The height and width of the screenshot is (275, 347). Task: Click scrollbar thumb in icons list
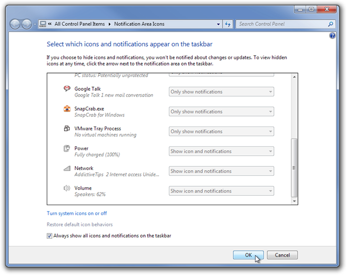click(294, 168)
